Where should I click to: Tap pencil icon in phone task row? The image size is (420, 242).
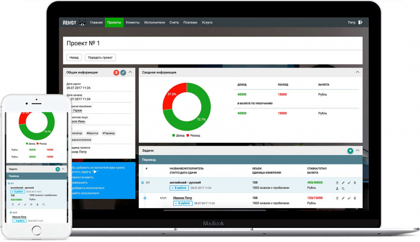(19, 205)
